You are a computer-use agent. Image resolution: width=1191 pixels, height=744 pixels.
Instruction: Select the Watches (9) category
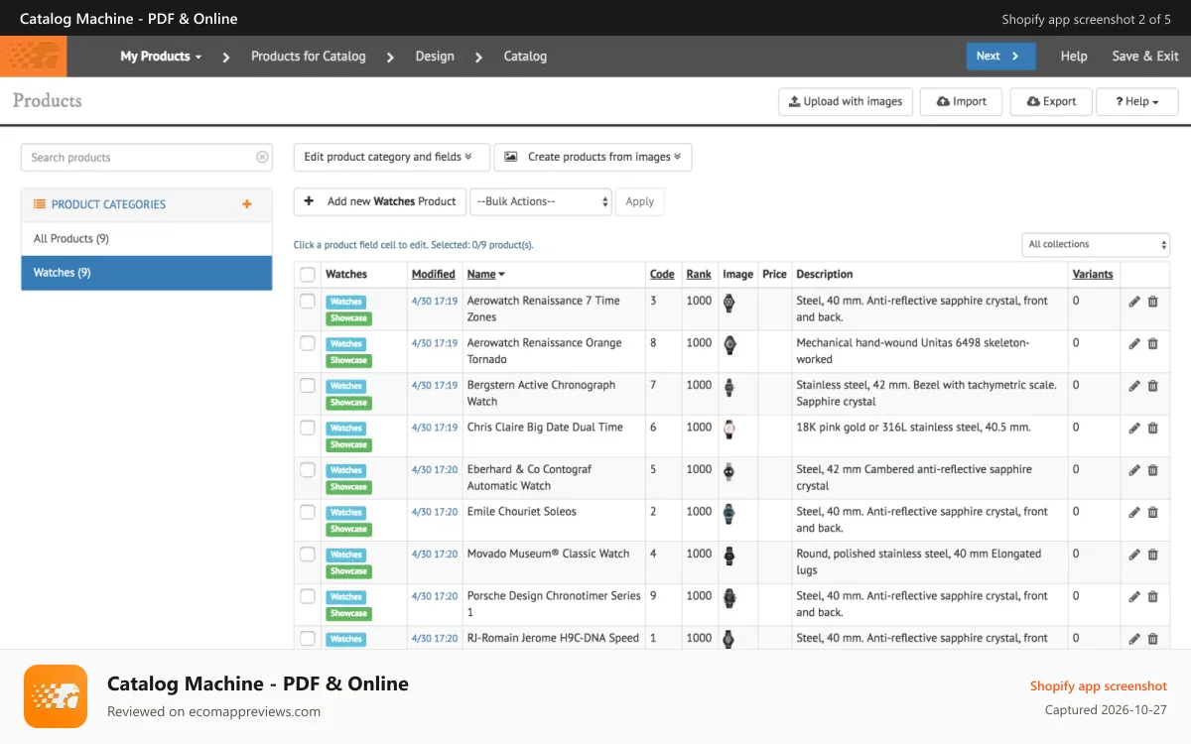[x=147, y=273]
